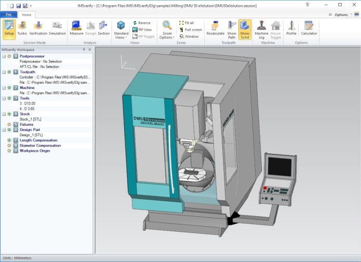Start Simulation session mode

point(57,29)
